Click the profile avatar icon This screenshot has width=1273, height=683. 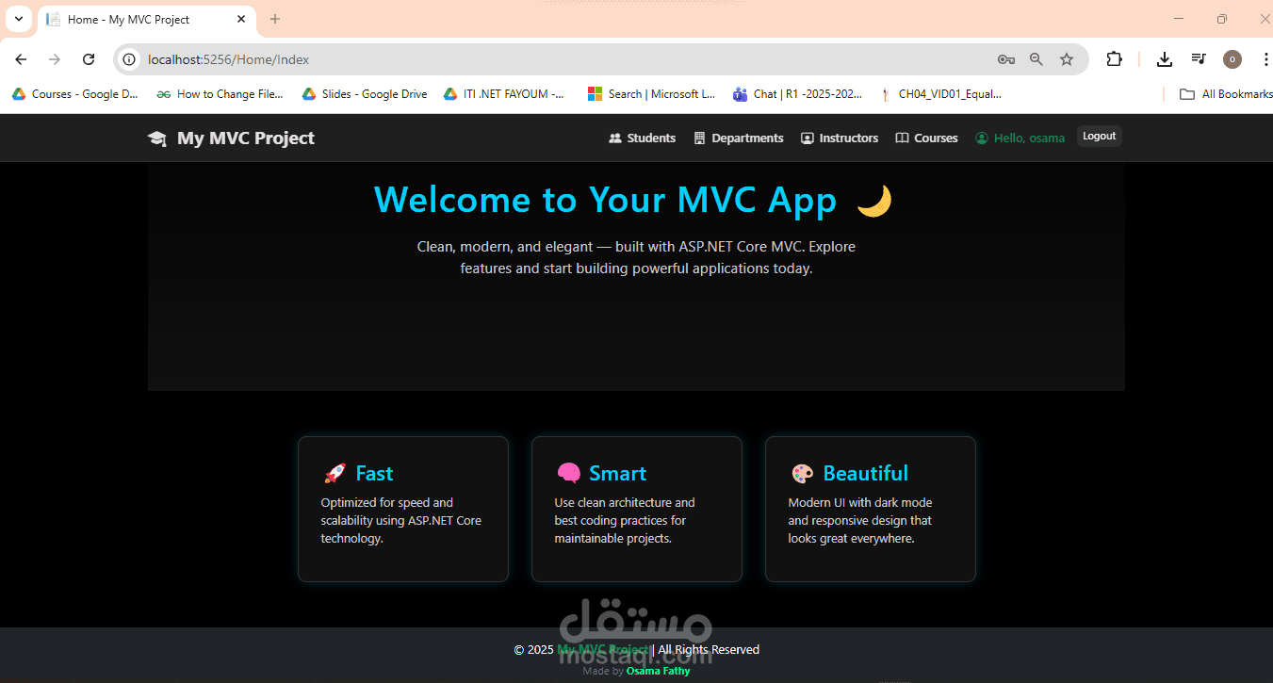1232,59
